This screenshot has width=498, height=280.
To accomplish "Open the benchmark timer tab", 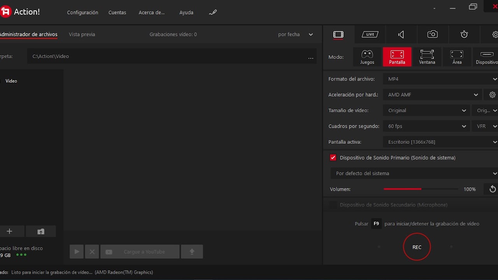I will 464,35.
